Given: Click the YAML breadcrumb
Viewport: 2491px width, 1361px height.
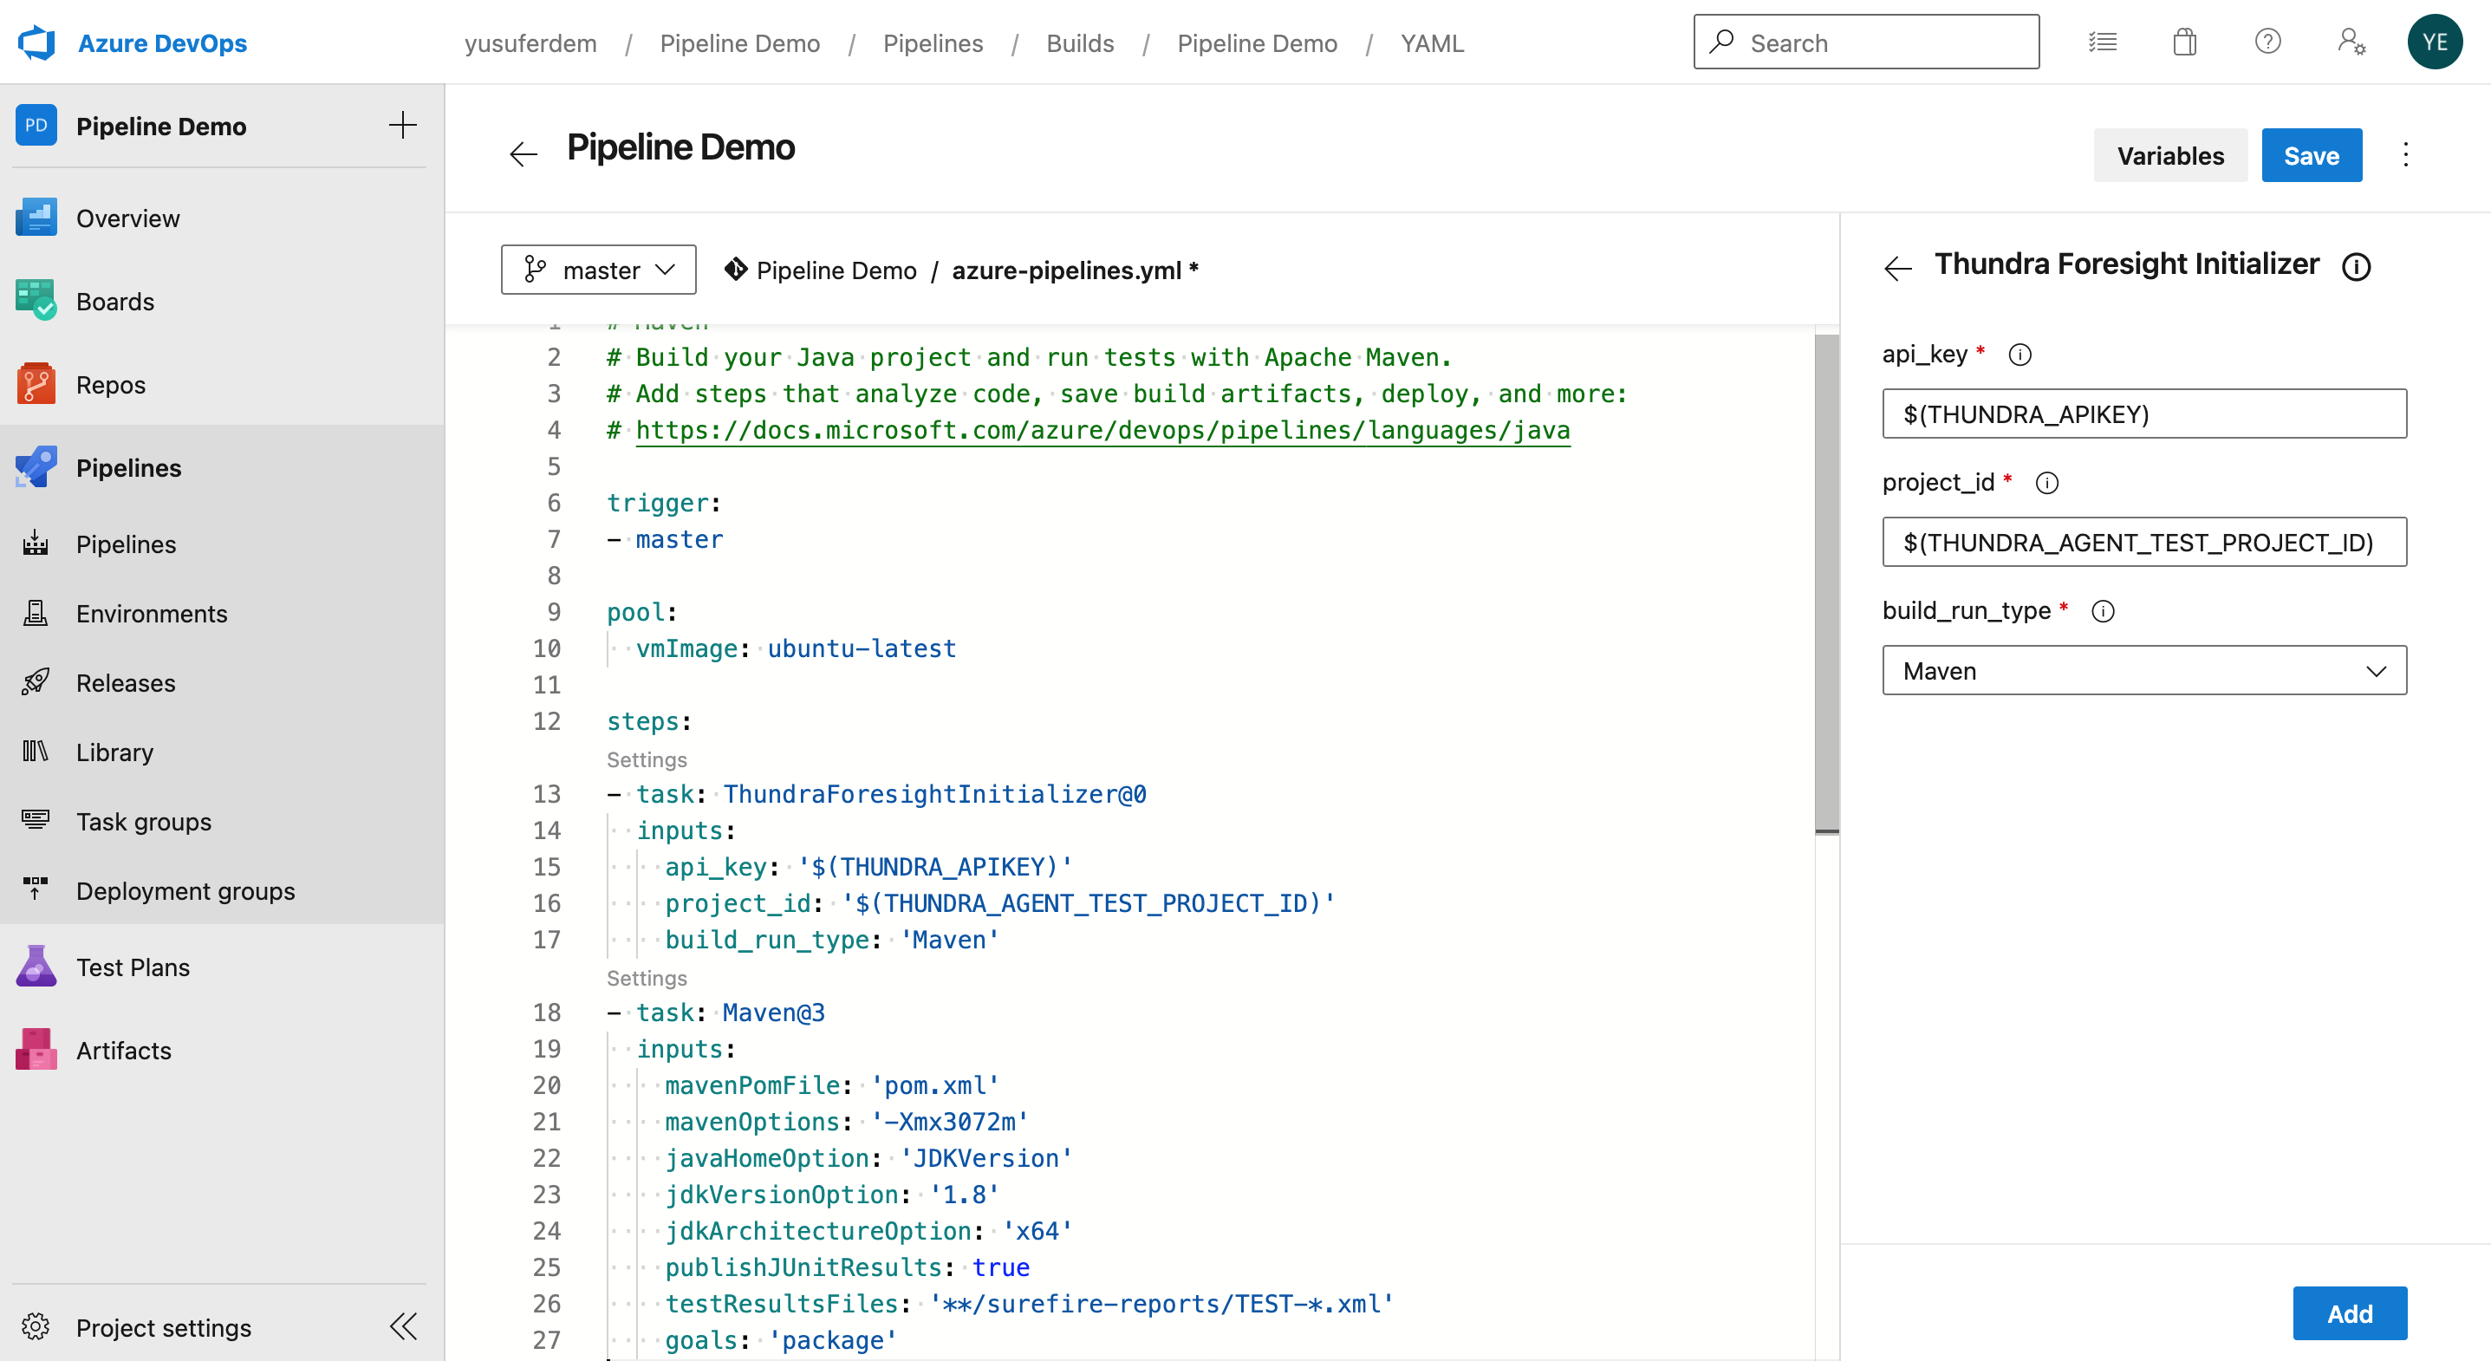Looking at the screenshot, I should [x=1432, y=42].
